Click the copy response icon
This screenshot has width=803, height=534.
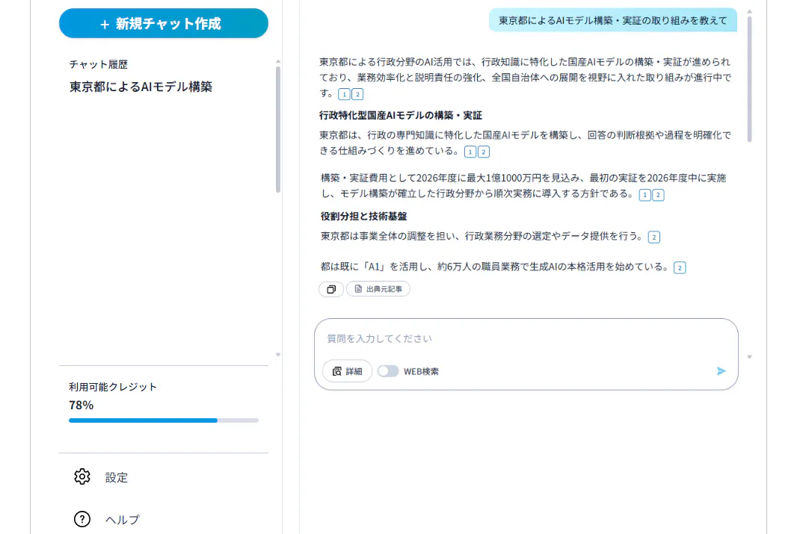pyautogui.click(x=330, y=289)
